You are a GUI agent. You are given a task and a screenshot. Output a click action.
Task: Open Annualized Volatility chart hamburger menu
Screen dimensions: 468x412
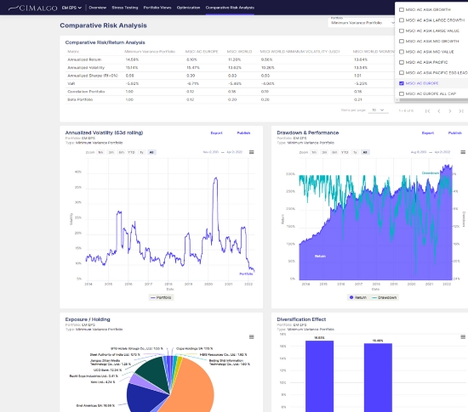coord(252,152)
